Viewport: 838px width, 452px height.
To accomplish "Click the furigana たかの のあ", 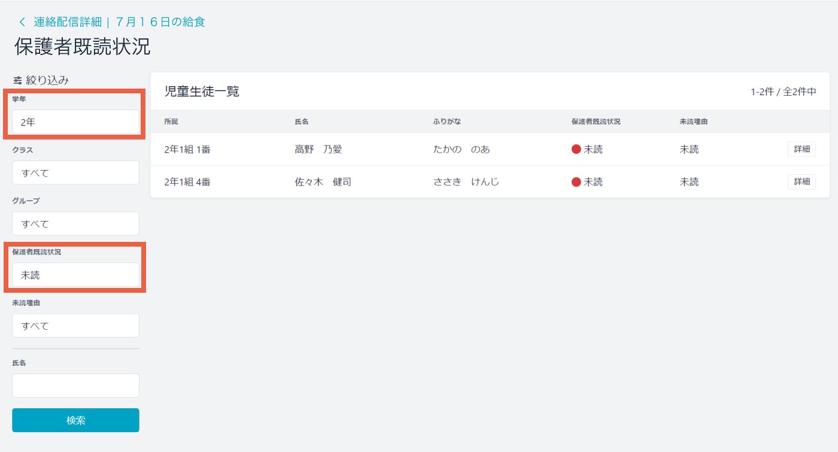I will coord(461,150).
